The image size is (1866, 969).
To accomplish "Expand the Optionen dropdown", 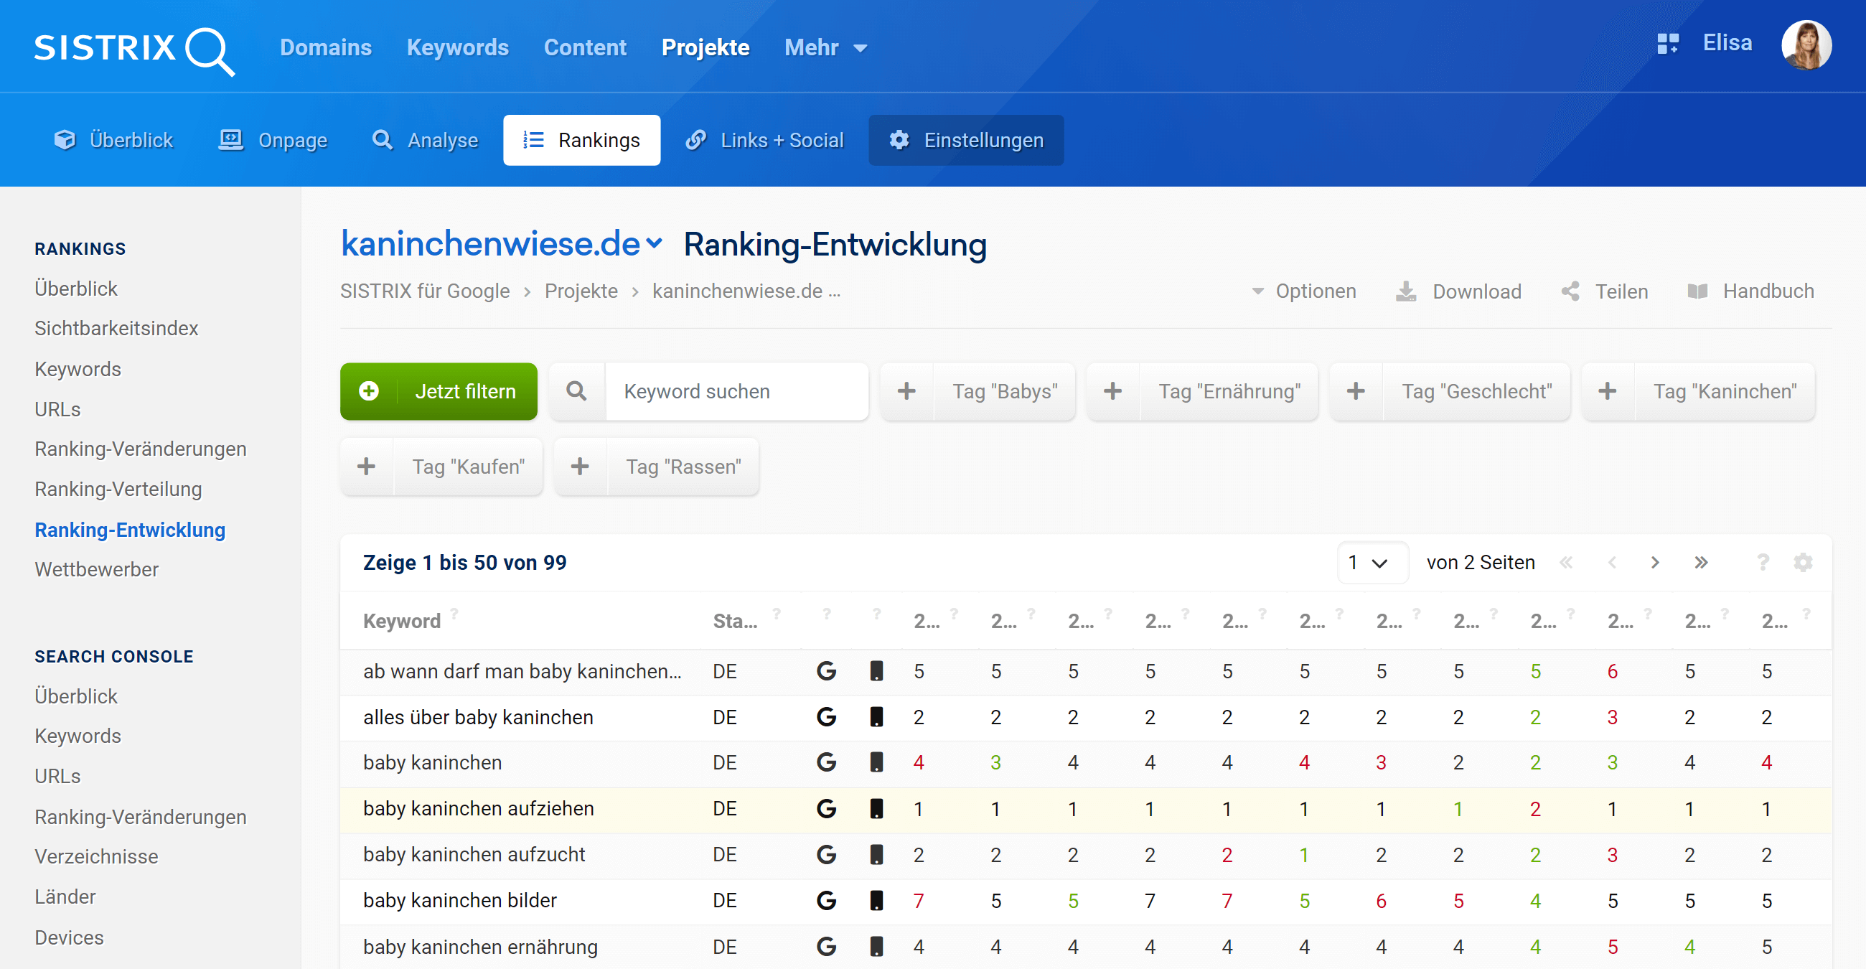I will (x=1304, y=291).
